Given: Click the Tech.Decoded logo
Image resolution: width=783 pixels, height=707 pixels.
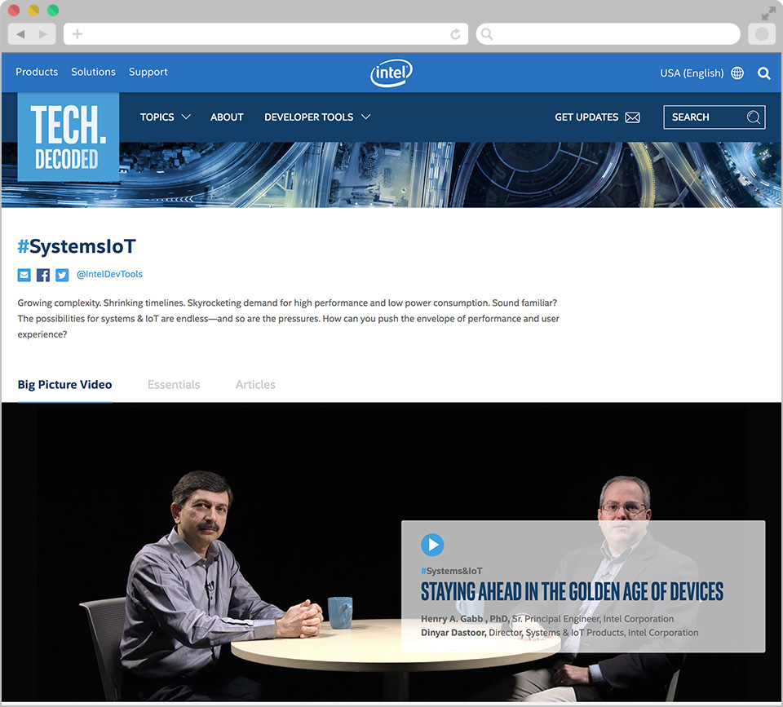Looking at the screenshot, I should tap(68, 137).
